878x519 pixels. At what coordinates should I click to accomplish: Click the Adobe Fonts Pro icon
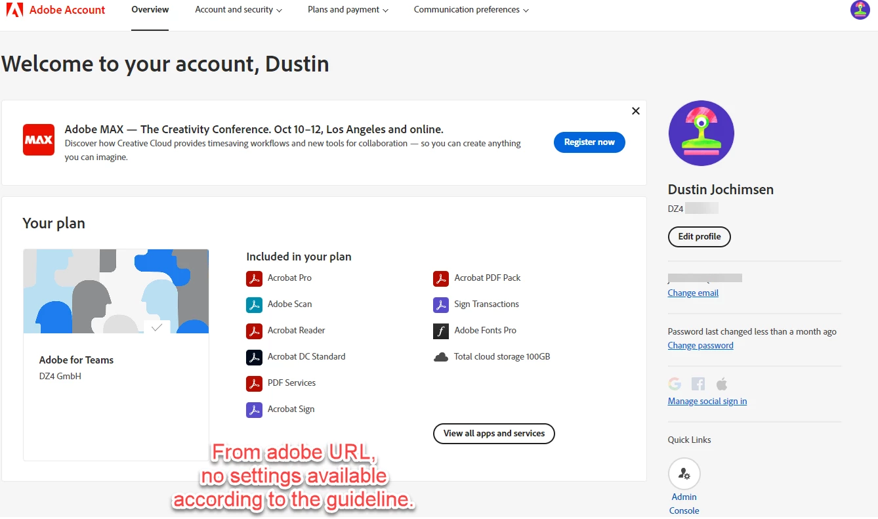coord(441,331)
